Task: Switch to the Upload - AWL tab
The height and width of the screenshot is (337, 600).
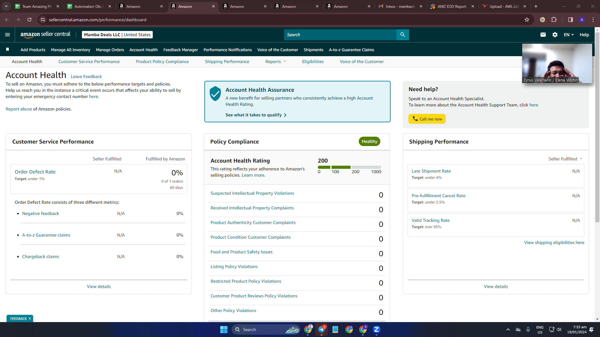Action: pyautogui.click(x=504, y=6)
